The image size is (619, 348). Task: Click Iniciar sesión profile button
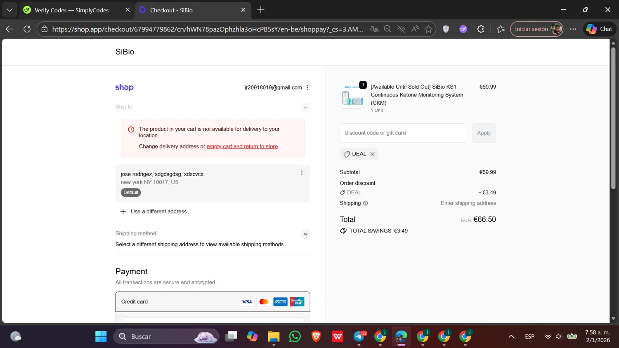tap(537, 29)
